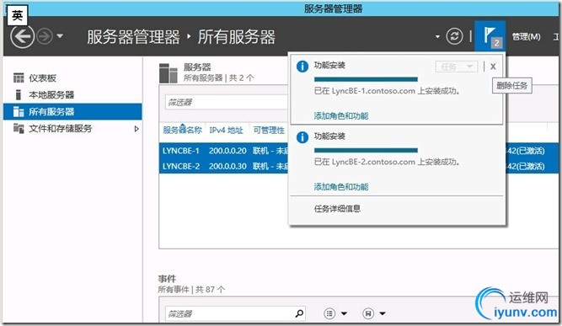The width and height of the screenshot is (562, 326).
Task: Click the servers tile icon beside 服务器 heading
Action: (169, 73)
